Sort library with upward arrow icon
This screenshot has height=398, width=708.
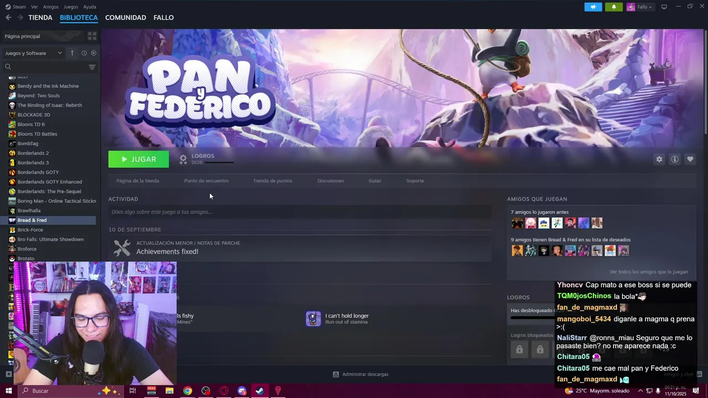pyautogui.click(x=72, y=53)
